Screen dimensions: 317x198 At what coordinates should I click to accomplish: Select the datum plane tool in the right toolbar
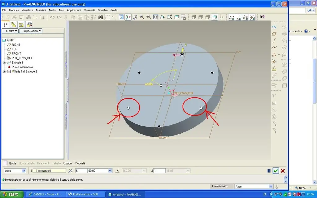[x=274, y=34]
